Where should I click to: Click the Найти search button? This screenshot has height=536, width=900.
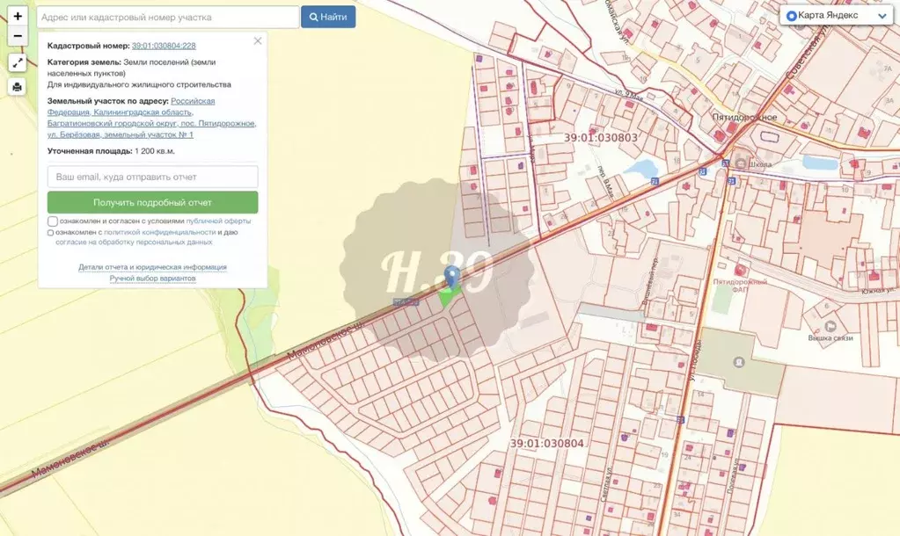(328, 17)
